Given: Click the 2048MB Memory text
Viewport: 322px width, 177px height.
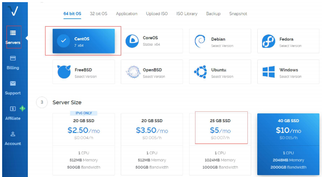Looking at the screenshot, I should pos(288,160).
